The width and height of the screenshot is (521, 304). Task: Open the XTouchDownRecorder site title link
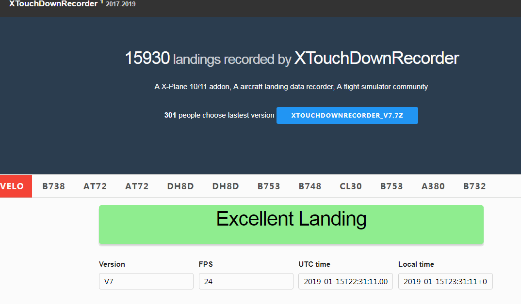tap(53, 4)
